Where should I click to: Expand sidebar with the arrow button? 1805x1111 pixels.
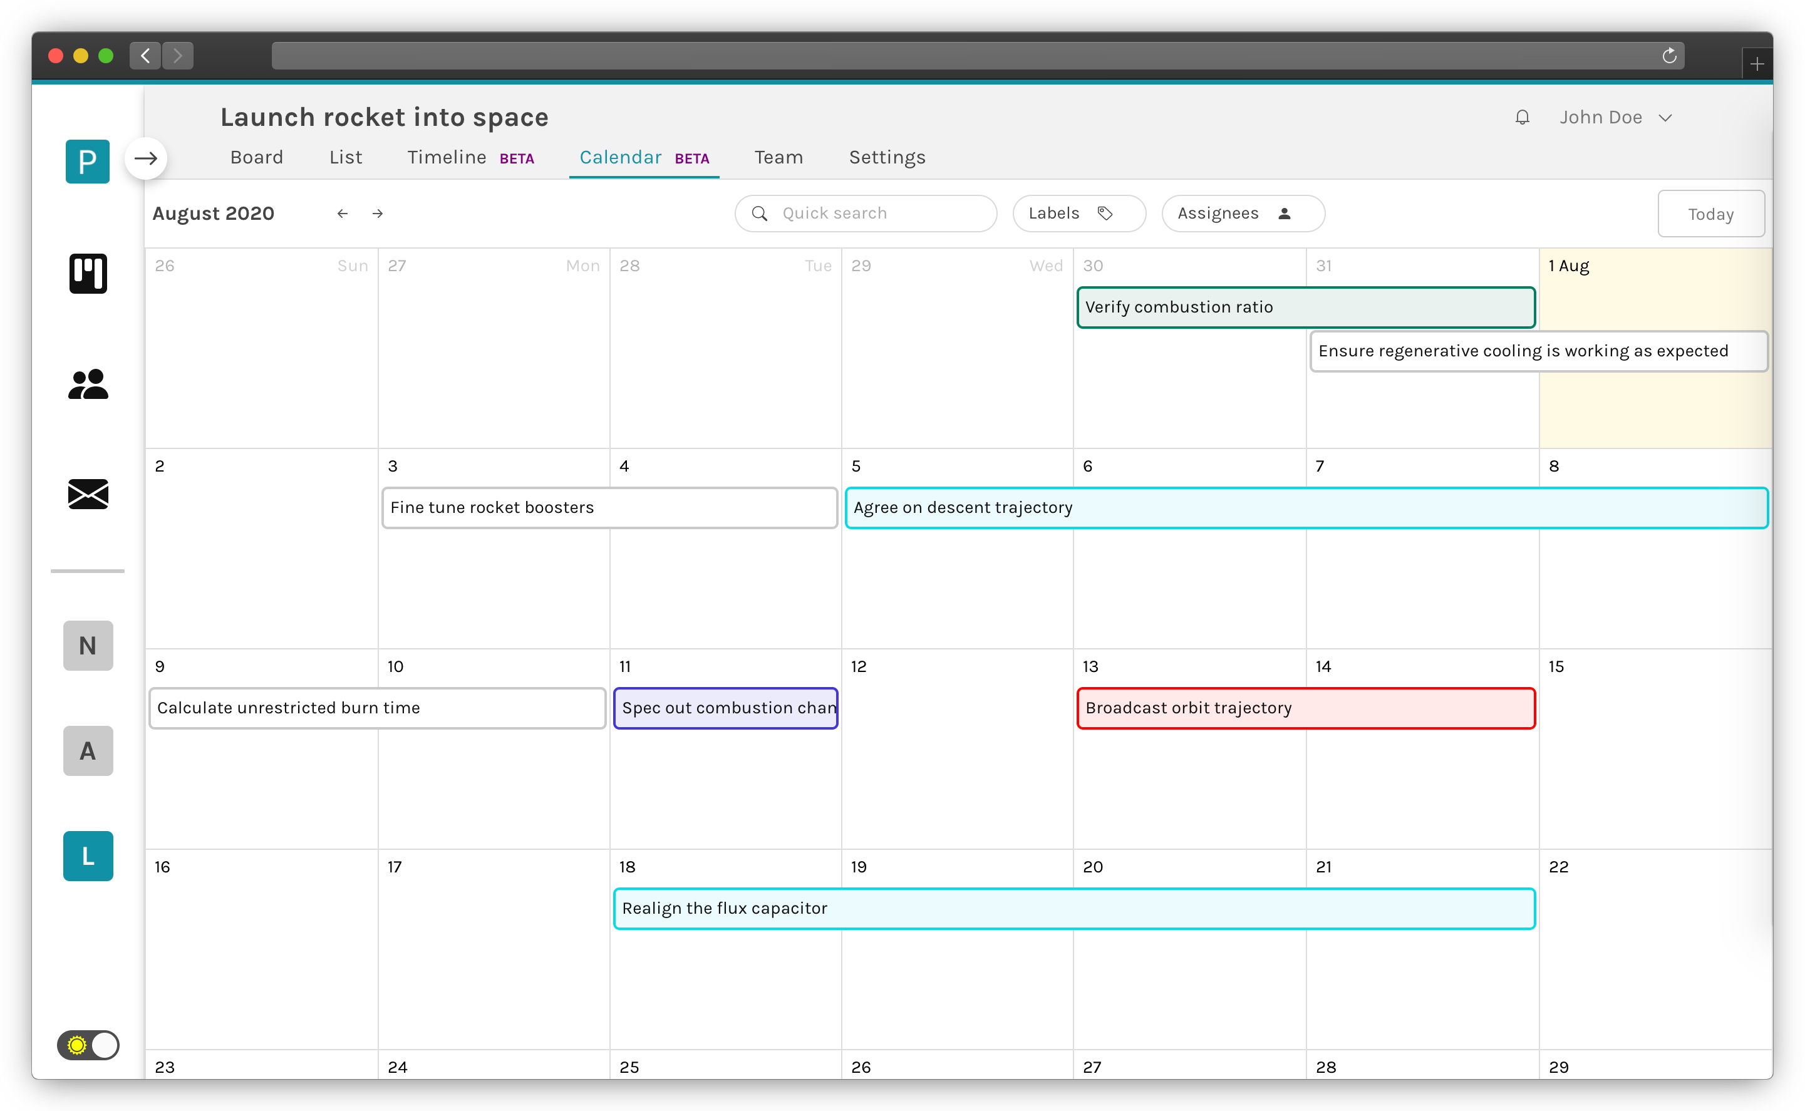pos(145,158)
